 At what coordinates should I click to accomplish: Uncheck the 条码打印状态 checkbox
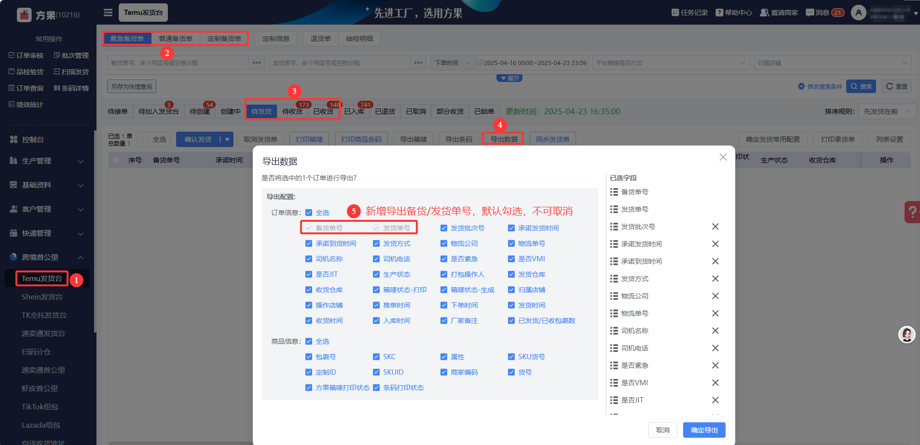376,388
